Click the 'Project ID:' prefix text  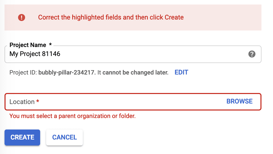click(x=23, y=73)
